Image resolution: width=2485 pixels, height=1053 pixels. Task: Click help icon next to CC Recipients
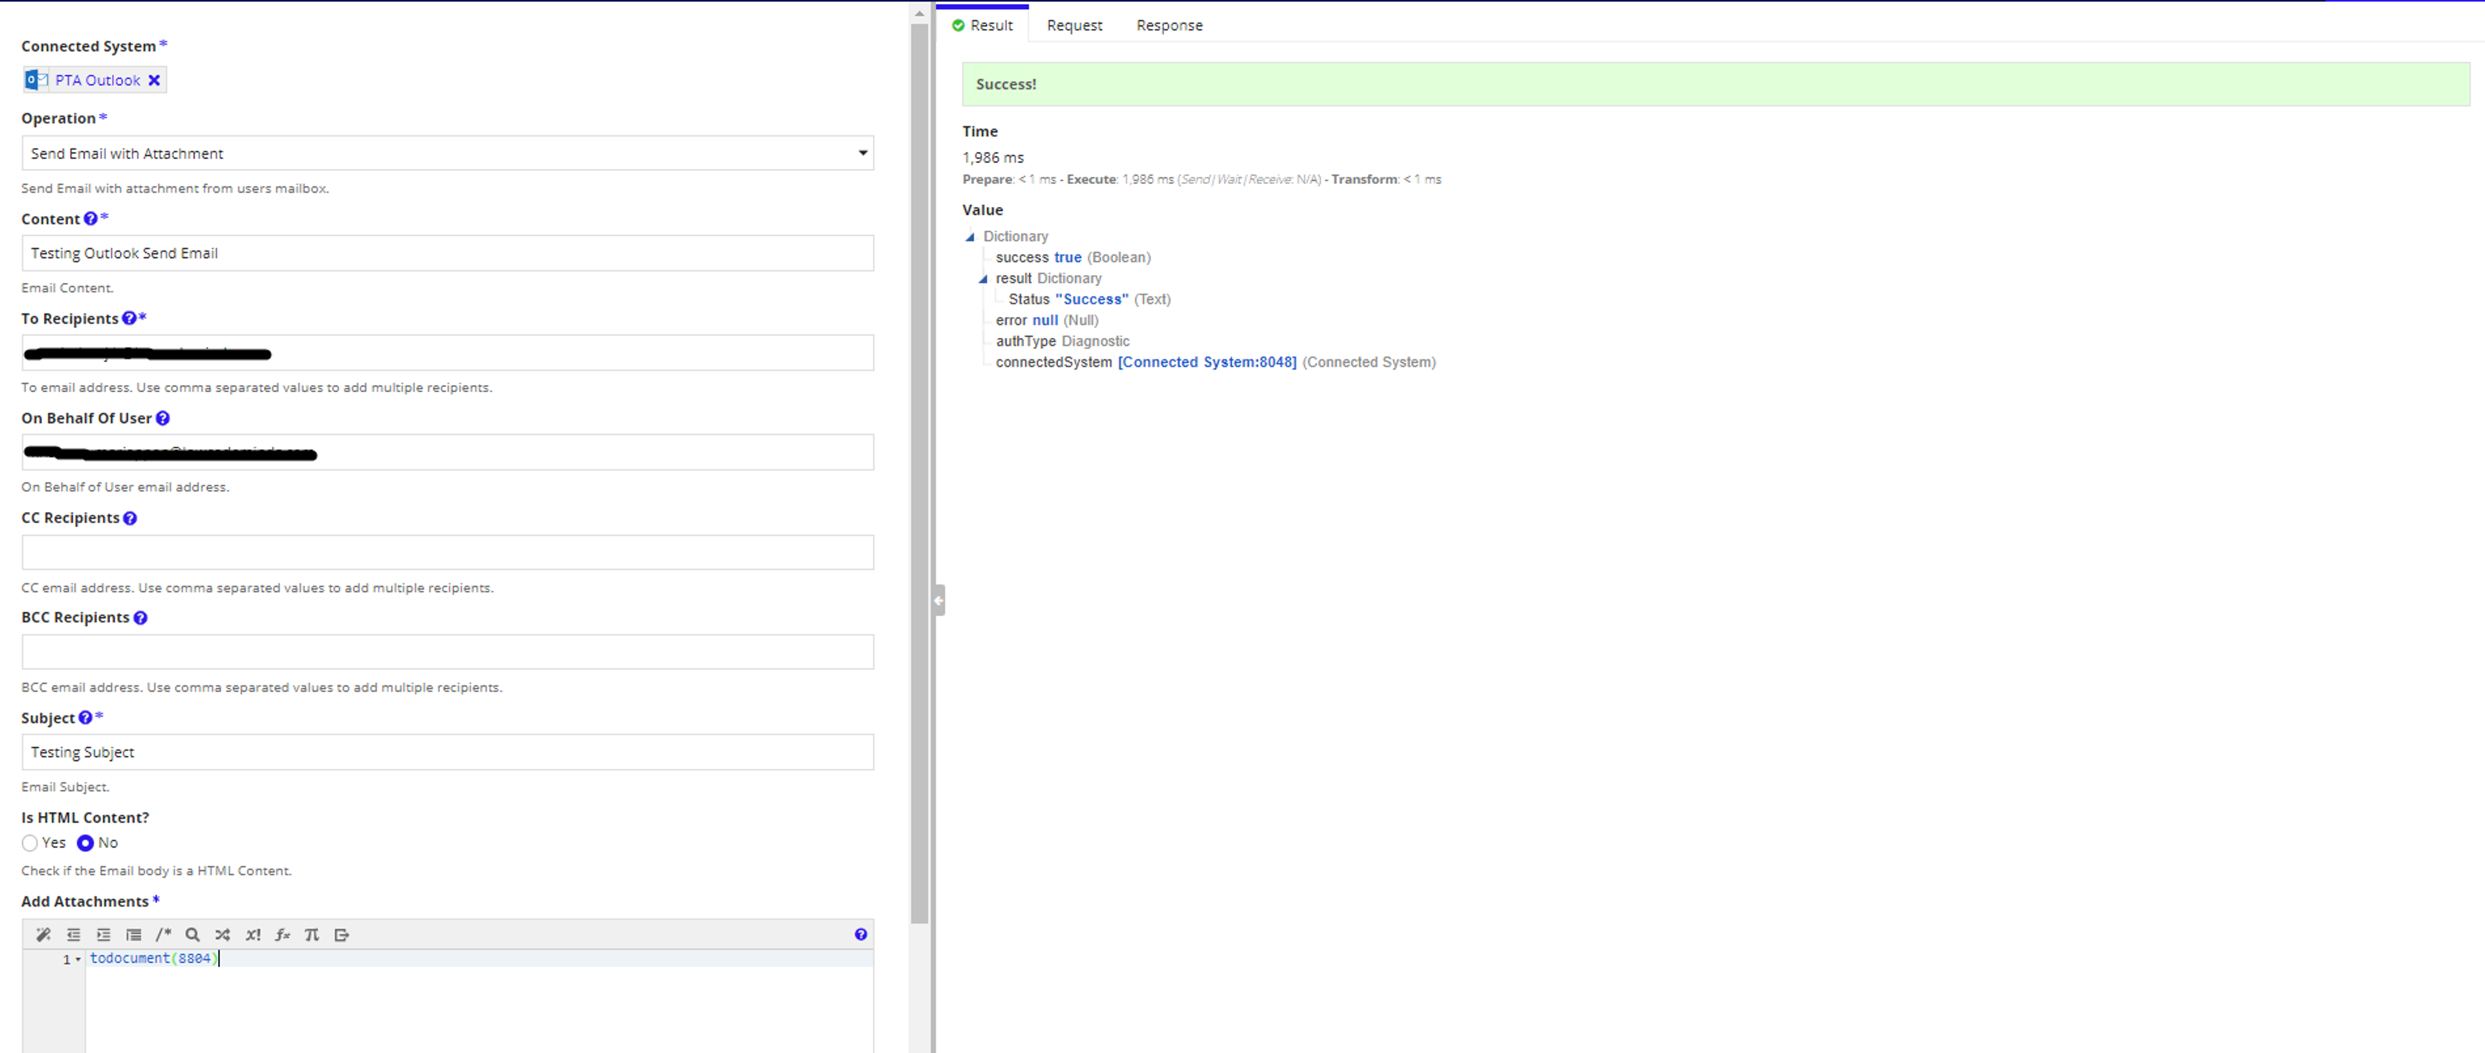pos(130,518)
